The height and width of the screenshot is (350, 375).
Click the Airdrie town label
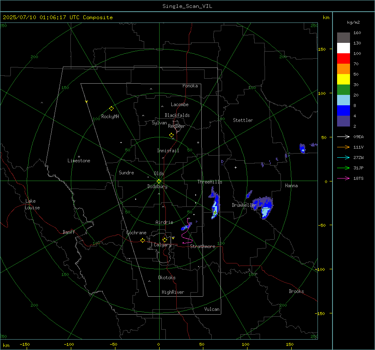(x=164, y=222)
